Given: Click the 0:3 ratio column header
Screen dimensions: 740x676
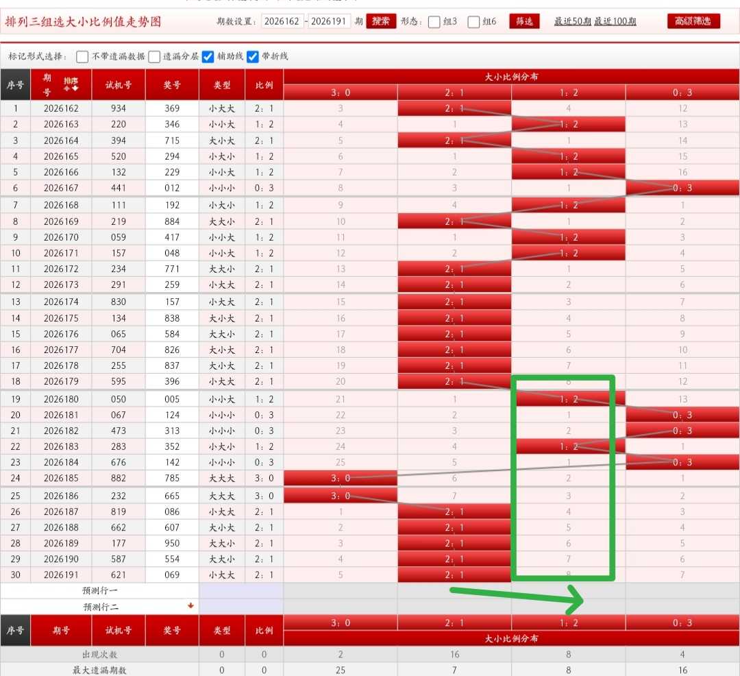Looking at the screenshot, I should click(x=682, y=93).
